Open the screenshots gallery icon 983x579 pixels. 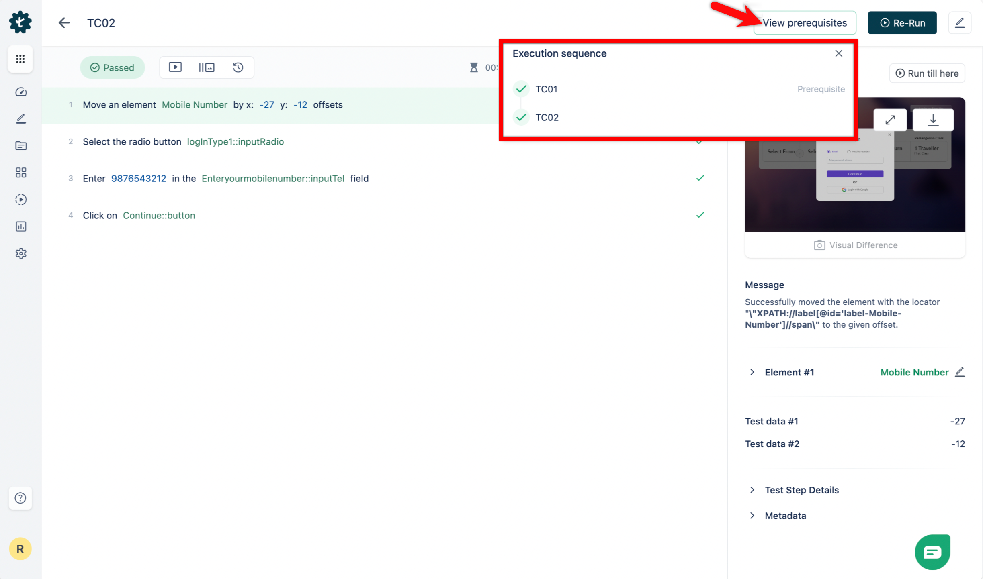click(207, 67)
